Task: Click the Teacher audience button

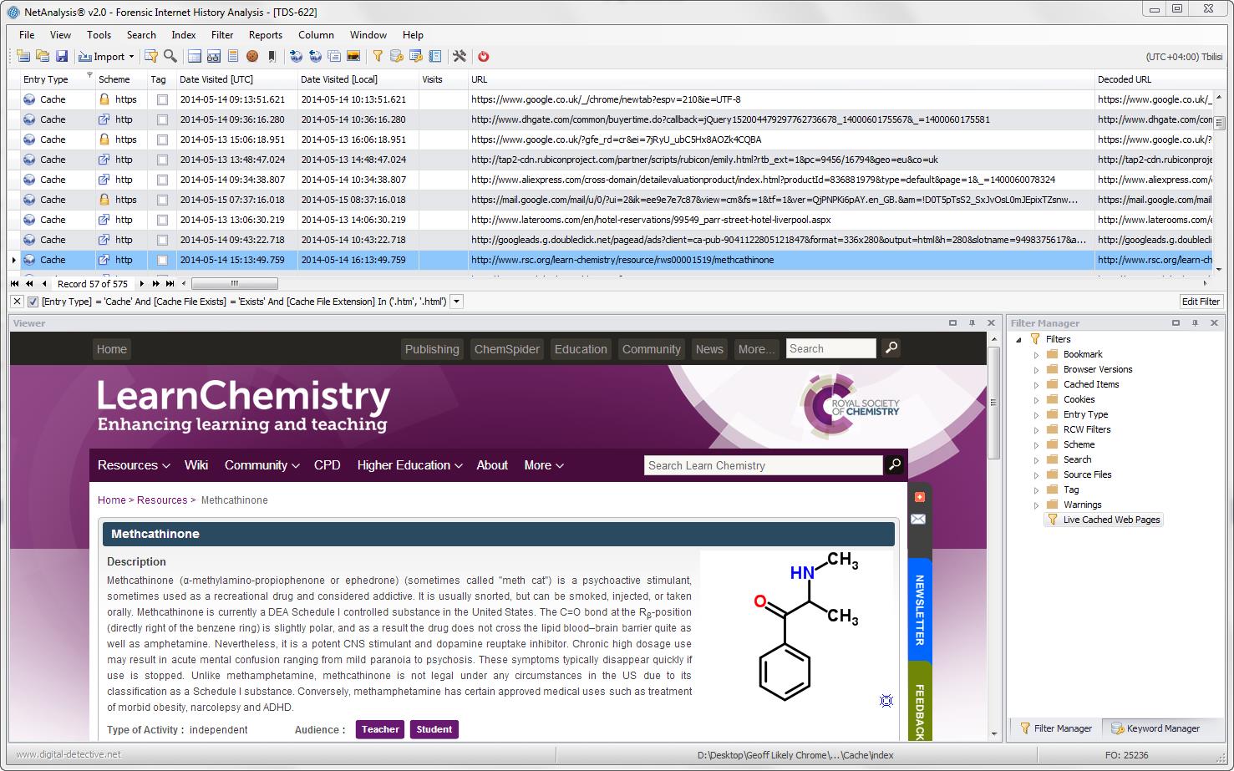Action: [380, 729]
